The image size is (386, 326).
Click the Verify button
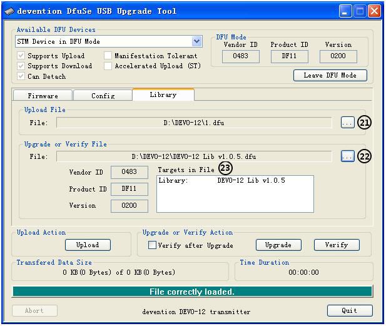coord(337,245)
